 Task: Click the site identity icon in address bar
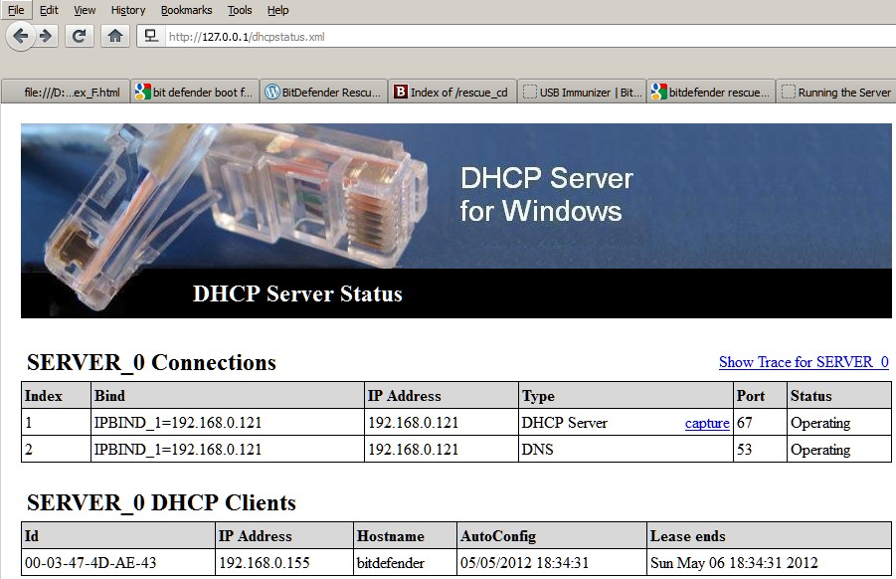coord(151,36)
